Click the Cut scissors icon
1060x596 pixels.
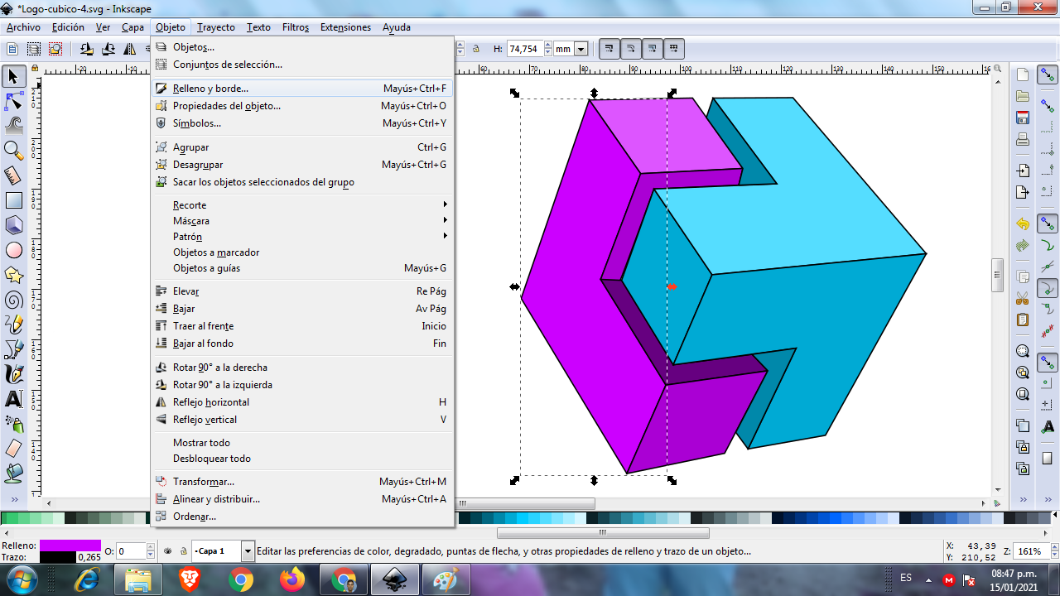coord(1023,298)
